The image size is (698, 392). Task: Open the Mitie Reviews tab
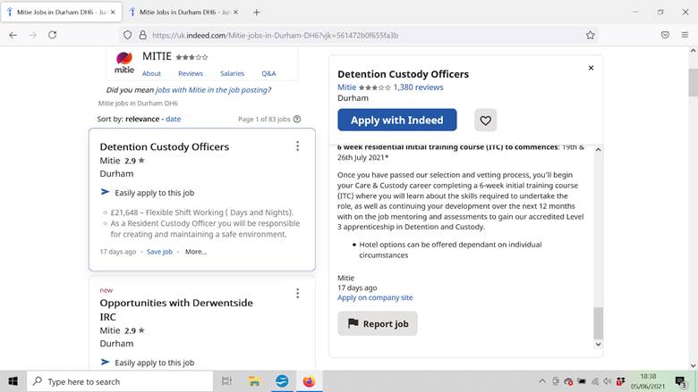[x=190, y=73]
